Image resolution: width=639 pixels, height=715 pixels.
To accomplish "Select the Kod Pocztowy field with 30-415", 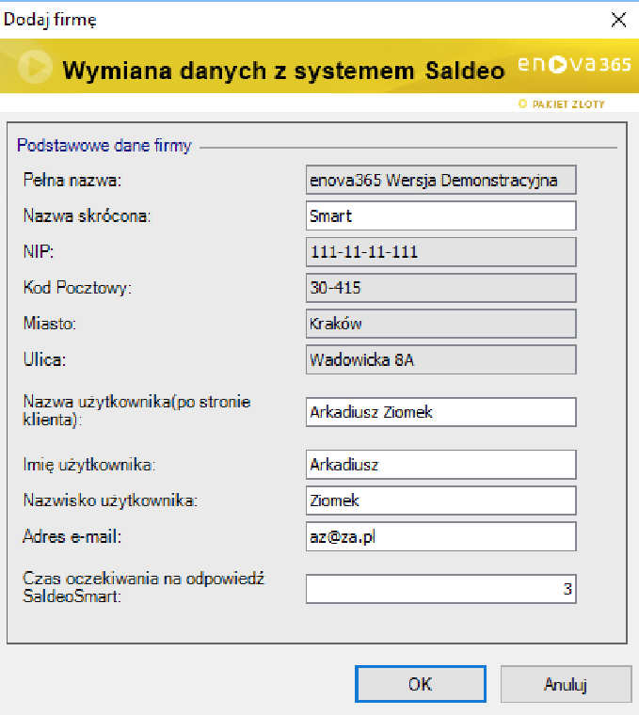I will (x=440, y=288).
